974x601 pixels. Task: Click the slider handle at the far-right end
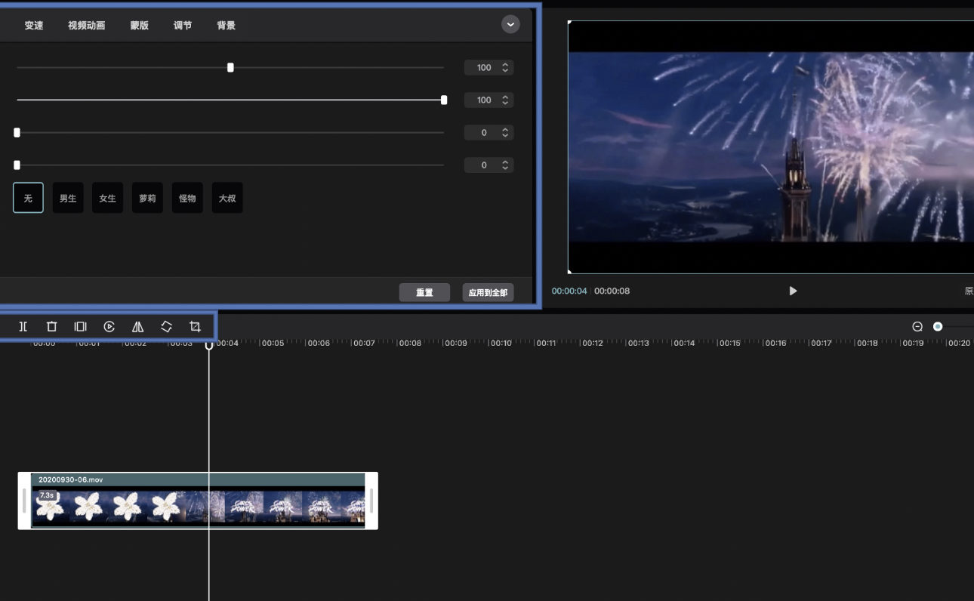pos(444,100)
